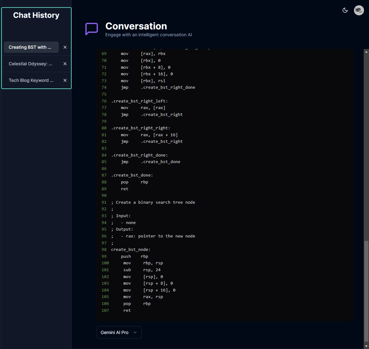This screenshot has height=349, width=369.
Task: Close the 'Creating BST with ...' chat
Action: tap(65, 47)
